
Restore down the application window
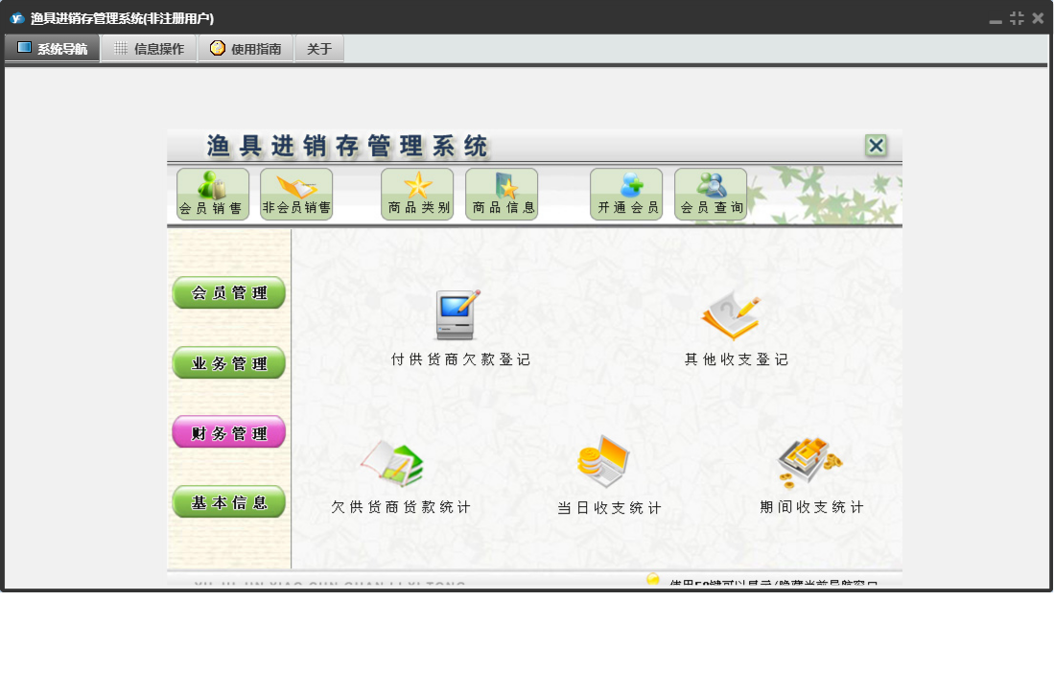point(1017,19)
